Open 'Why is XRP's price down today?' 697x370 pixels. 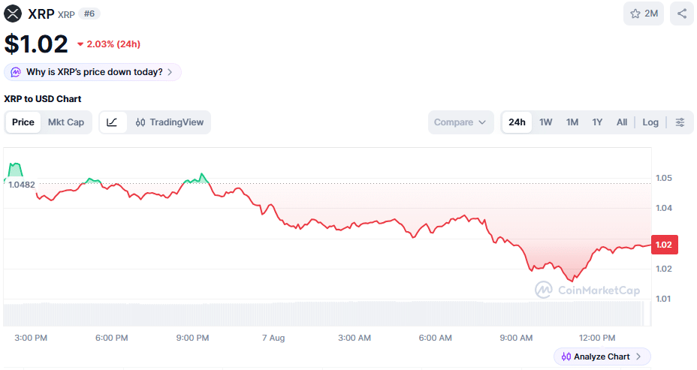[x=92, y=72]
